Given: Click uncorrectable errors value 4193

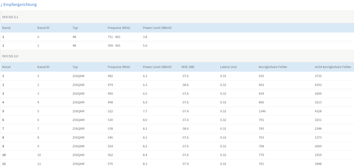Looking at the screenshot, I should (x=318, y=85).
